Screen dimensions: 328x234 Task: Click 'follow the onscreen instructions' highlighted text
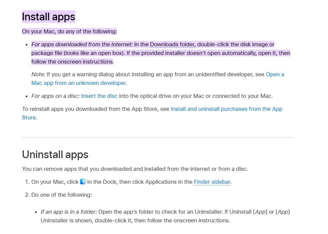coord(72,62)
